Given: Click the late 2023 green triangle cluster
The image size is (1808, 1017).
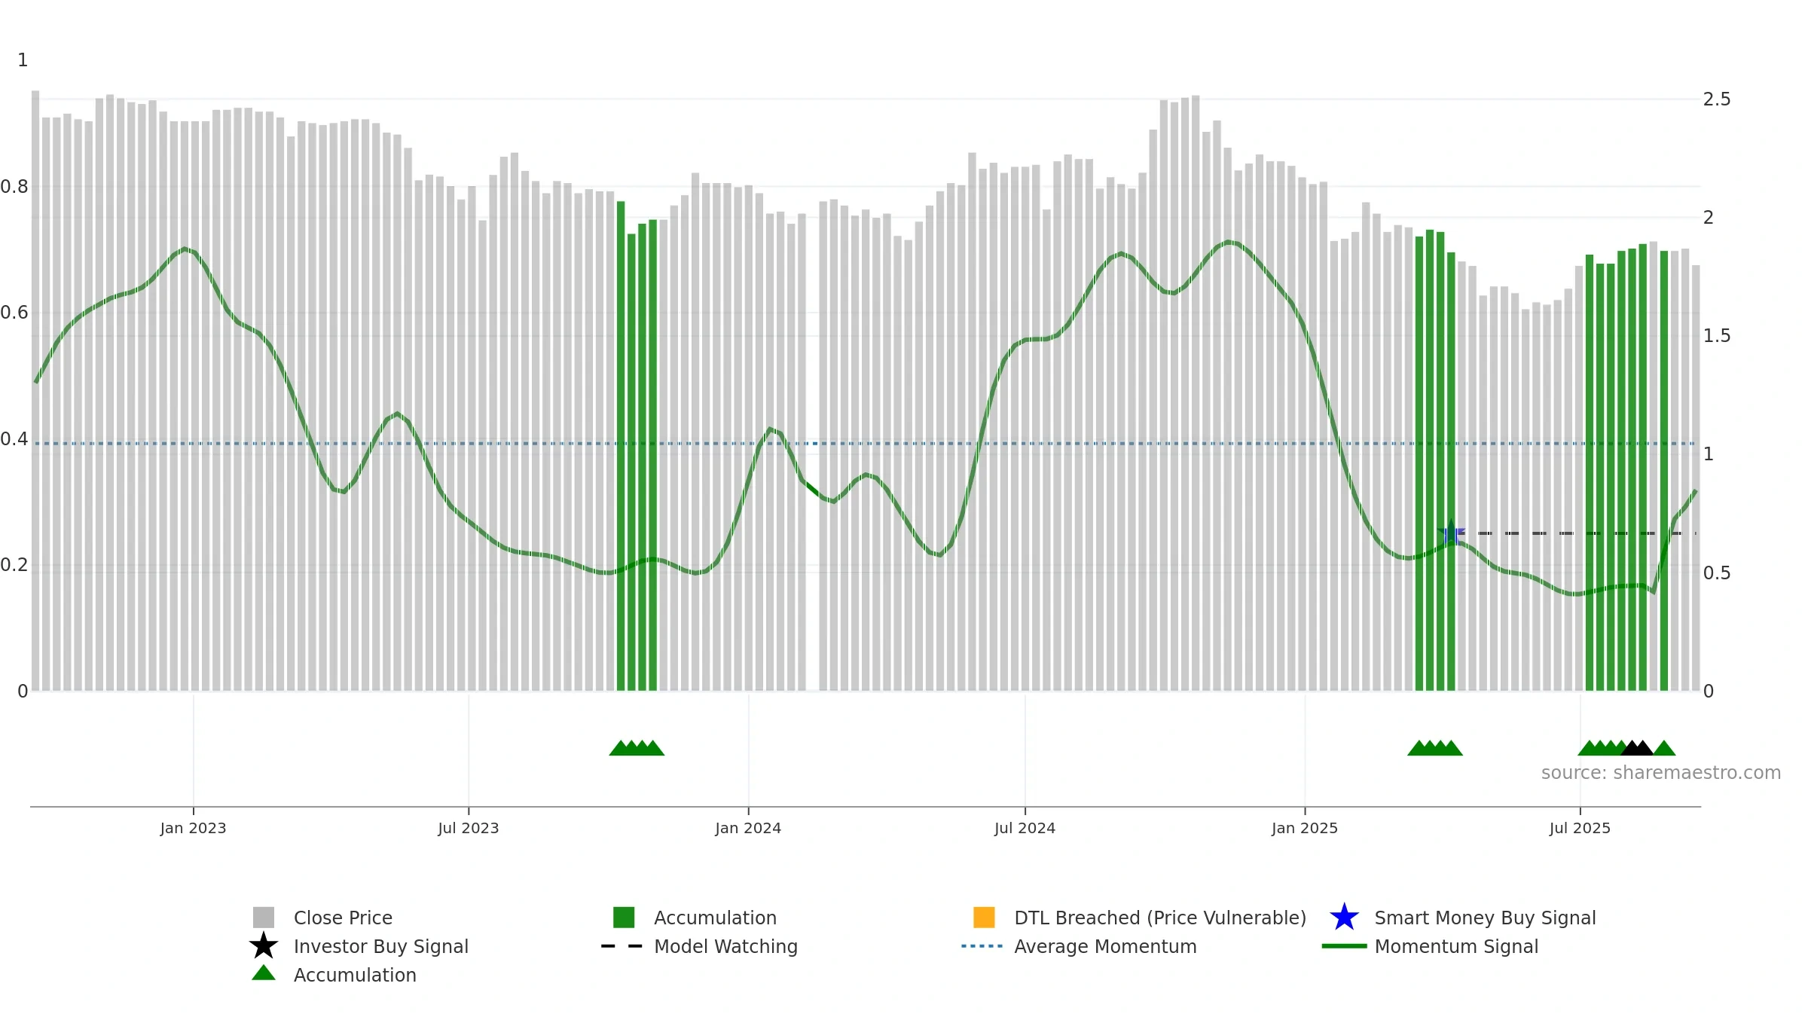Looking at the screenshot, I should [637, 748].
